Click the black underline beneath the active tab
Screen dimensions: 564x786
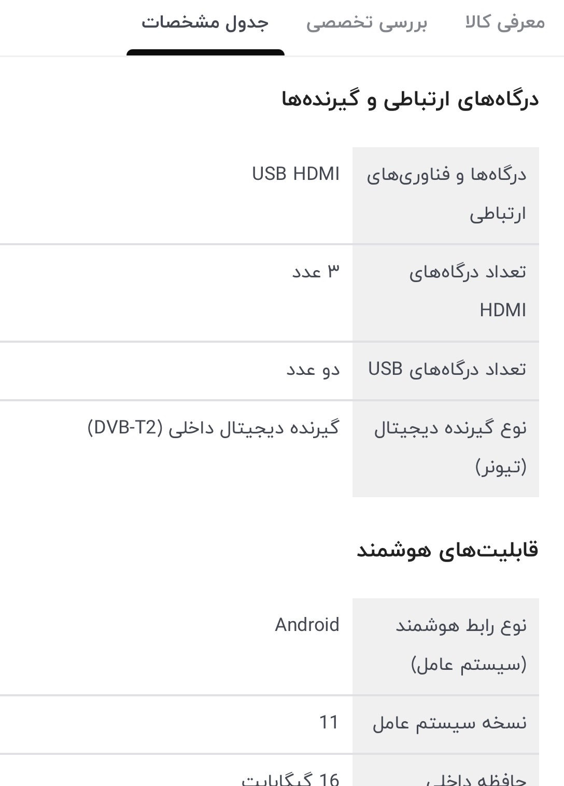[205, 52]
